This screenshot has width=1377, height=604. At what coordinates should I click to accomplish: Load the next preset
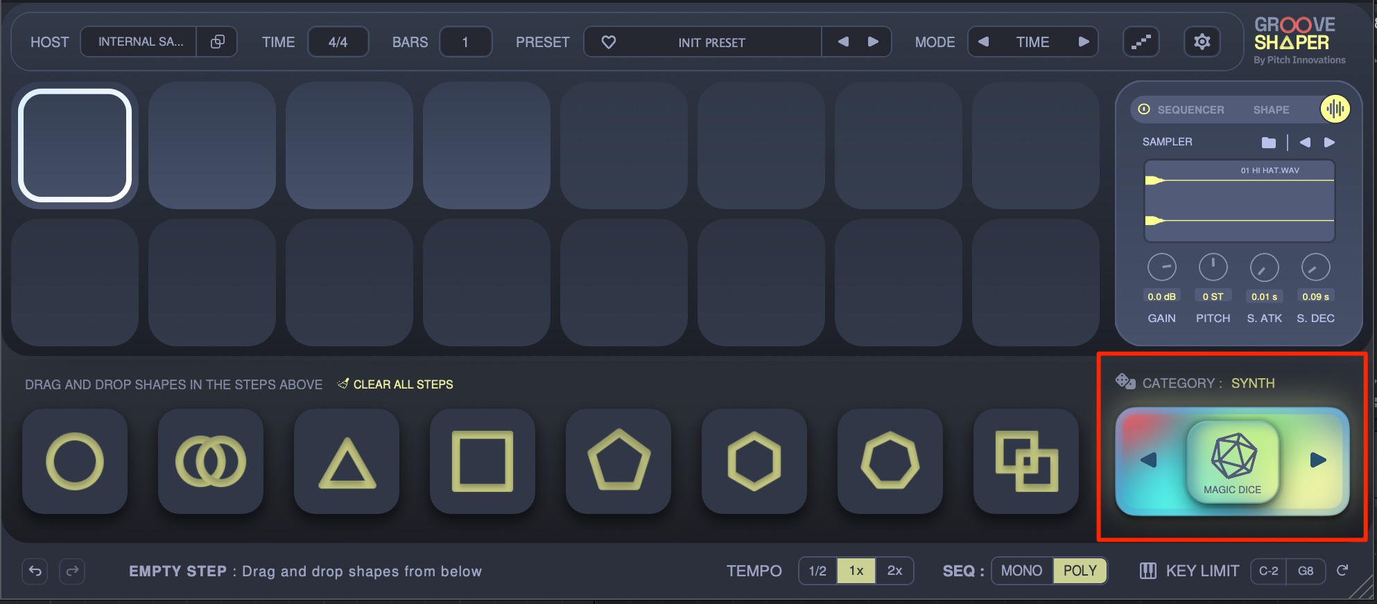873,42
